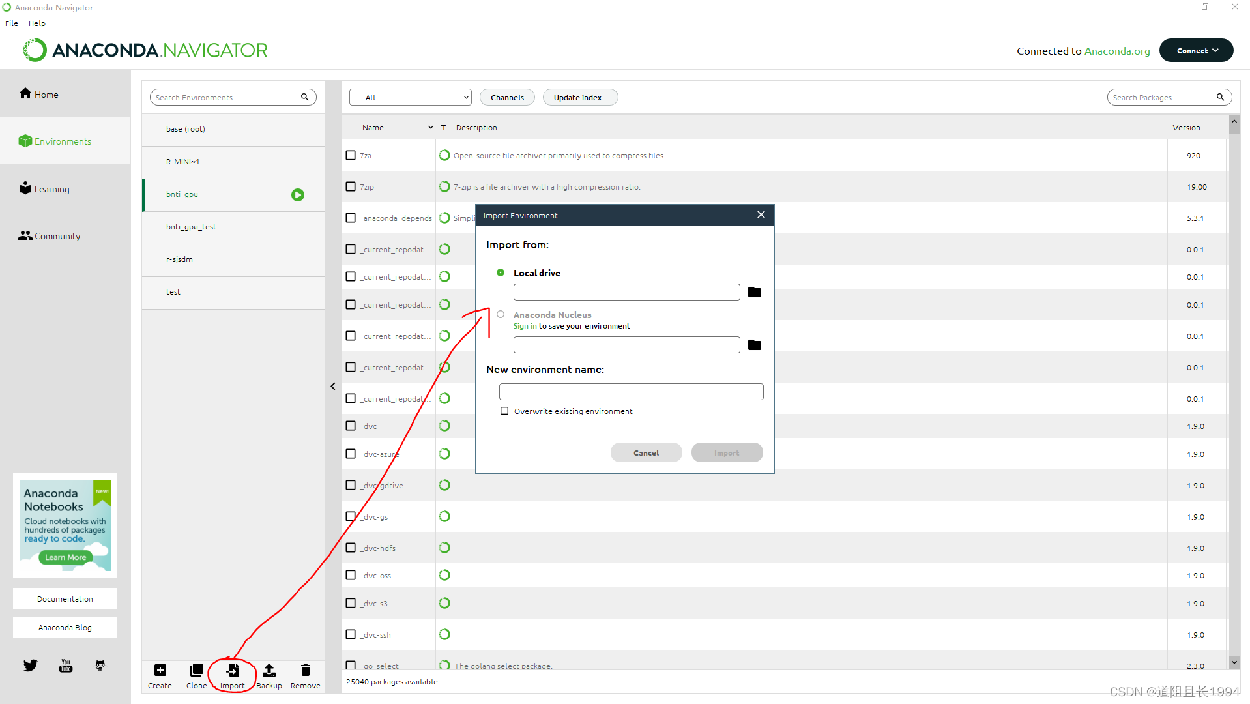Click the Home icon in sidebar
The width and height of the screenshot is (1250, 704).
pyautogui.click(x=25, y=93)
